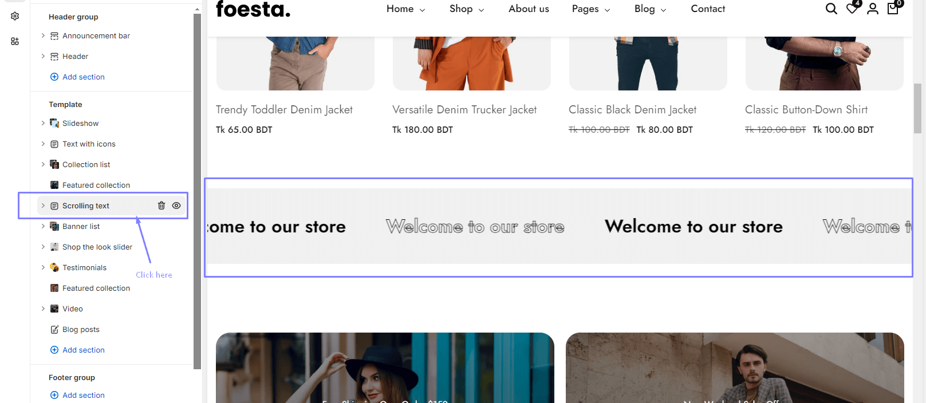Open the account user icon

[x=872, y=9]
